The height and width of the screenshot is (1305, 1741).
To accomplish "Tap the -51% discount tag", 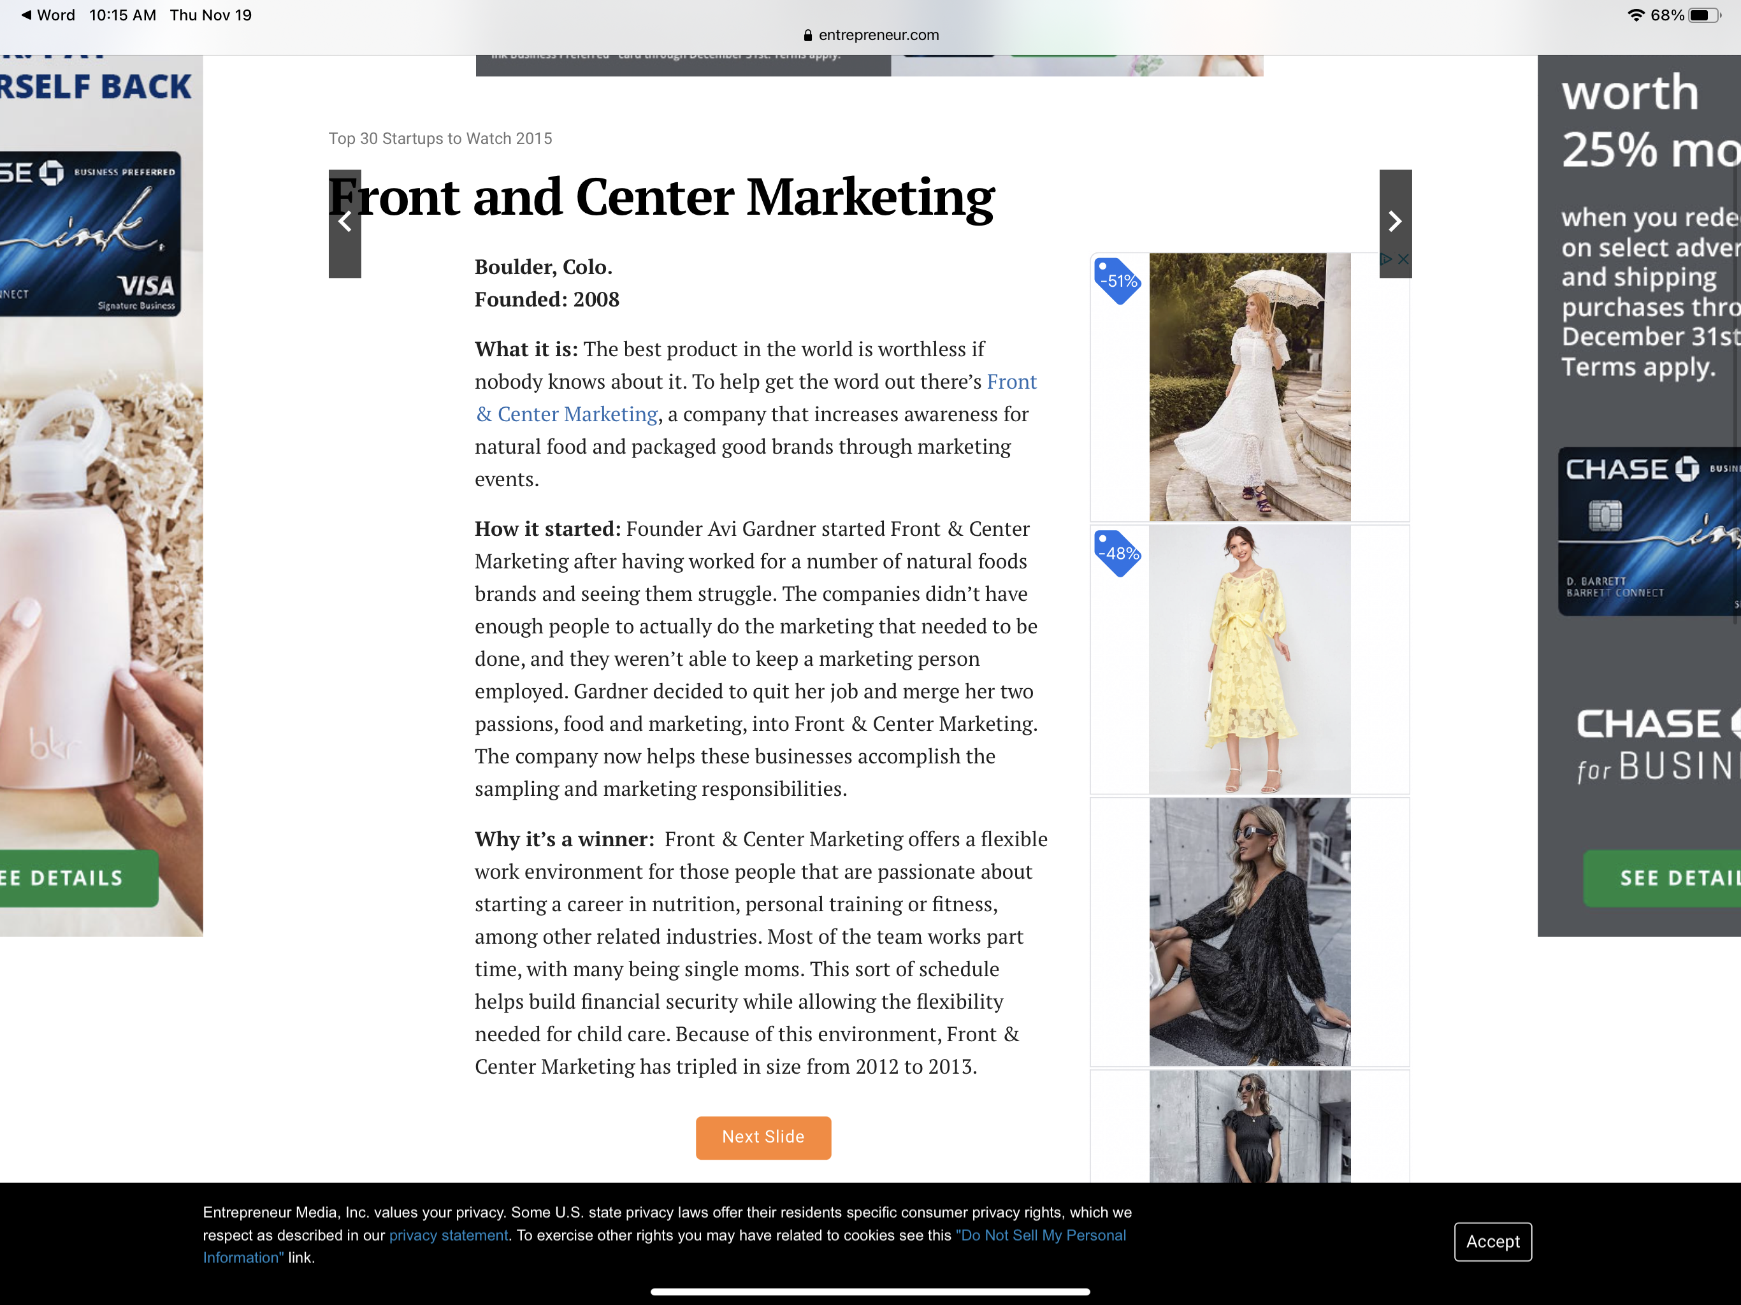I will point(1118,280).
